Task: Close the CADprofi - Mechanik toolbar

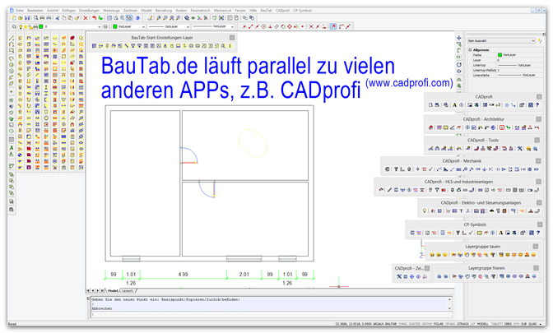Action: point(538,161)
